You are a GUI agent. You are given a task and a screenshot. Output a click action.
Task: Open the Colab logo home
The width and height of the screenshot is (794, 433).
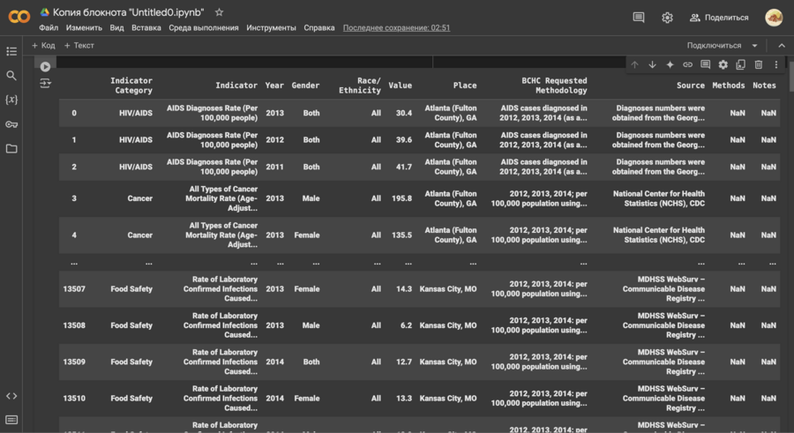click(19, 17)
